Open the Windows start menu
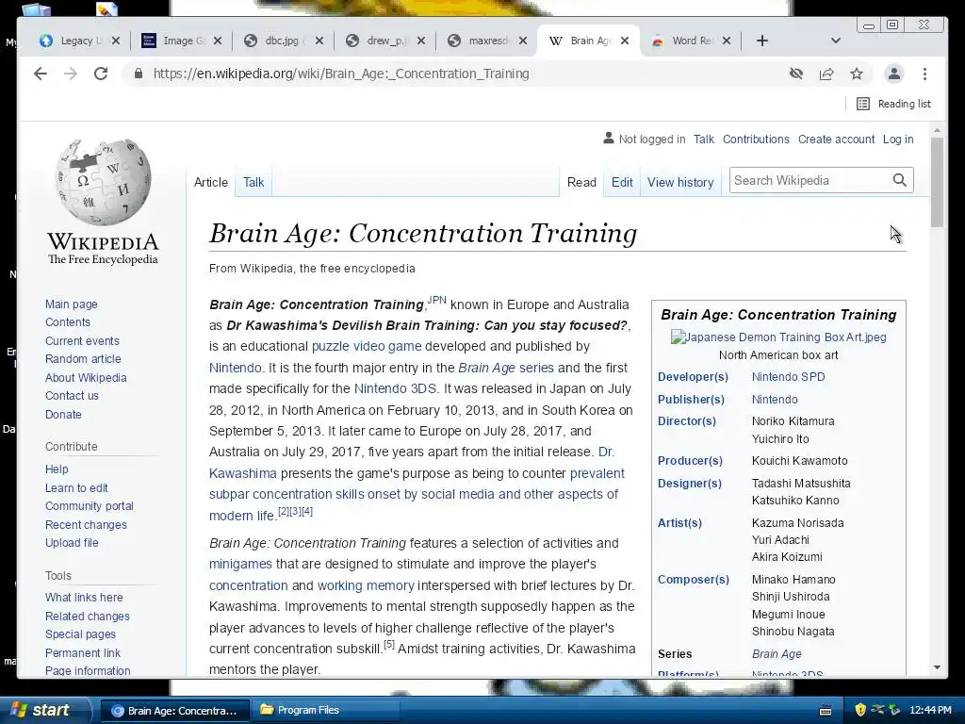The image size is (965, 724). (x=43, y=710)
